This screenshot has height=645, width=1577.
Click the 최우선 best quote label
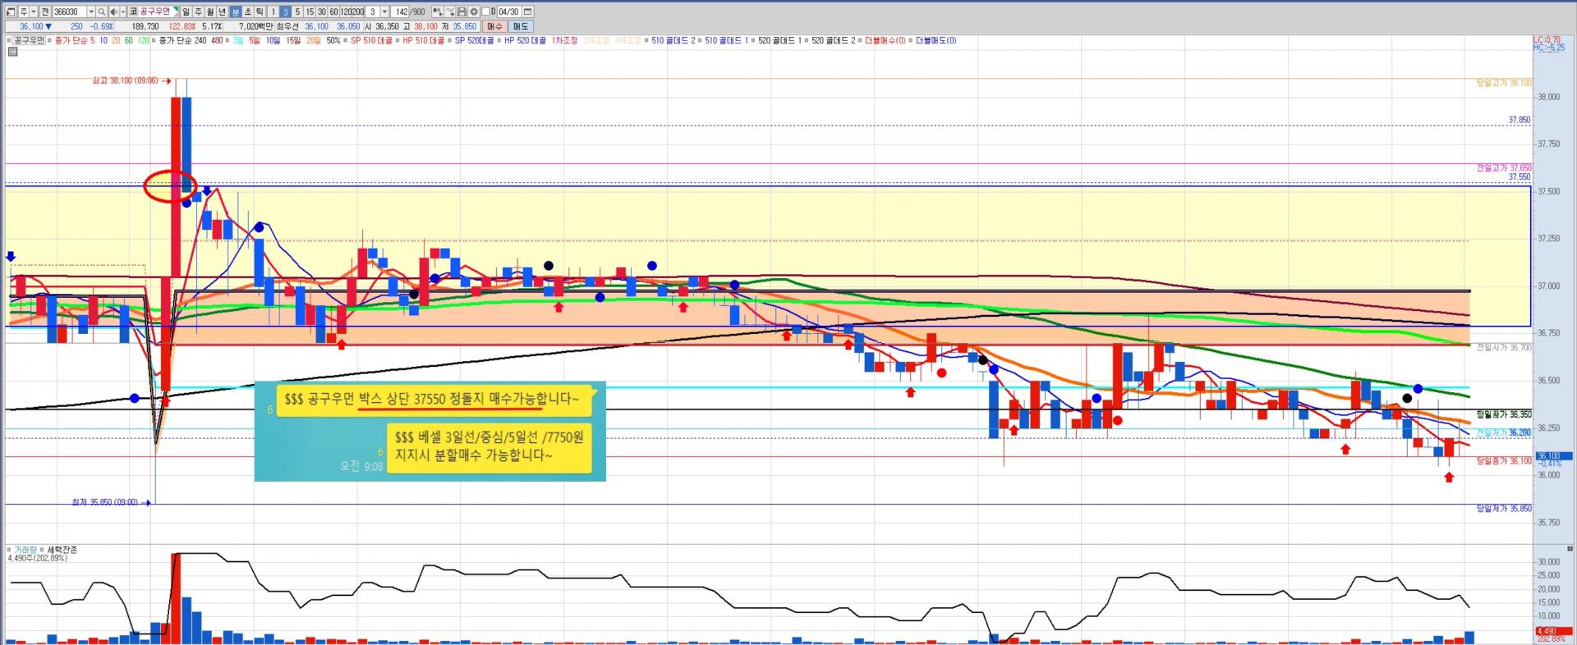pos(287,26)
